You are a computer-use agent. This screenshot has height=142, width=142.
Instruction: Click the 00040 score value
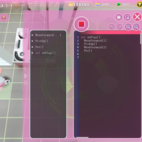click(82, 5)
